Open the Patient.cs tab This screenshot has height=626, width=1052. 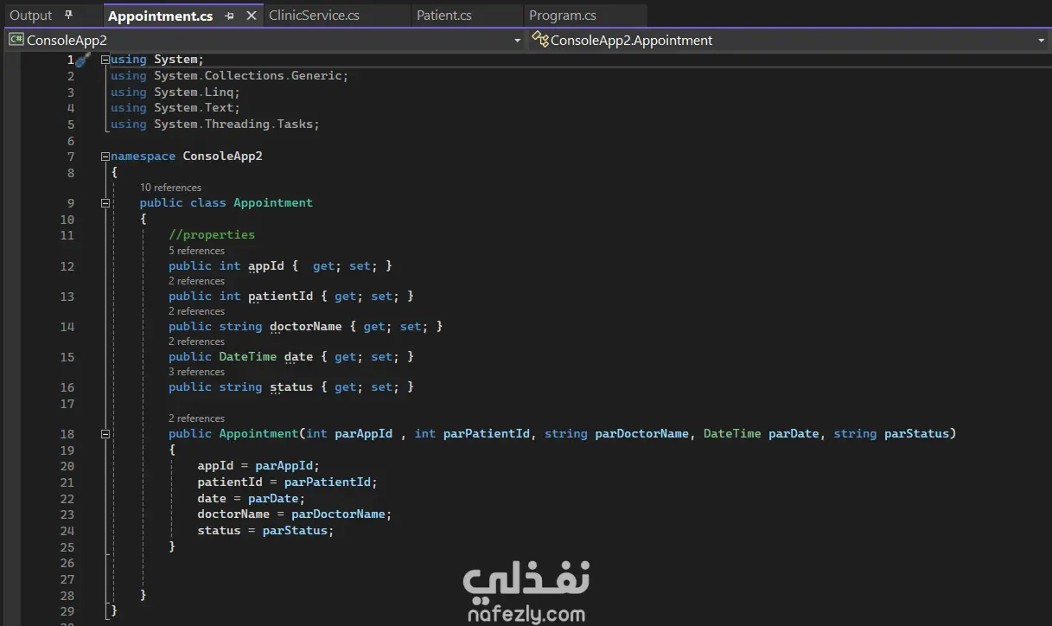click(444, 16)
